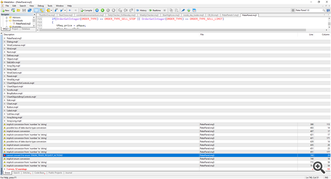
Task: Open the Edit menu
Action: [14, 6]
